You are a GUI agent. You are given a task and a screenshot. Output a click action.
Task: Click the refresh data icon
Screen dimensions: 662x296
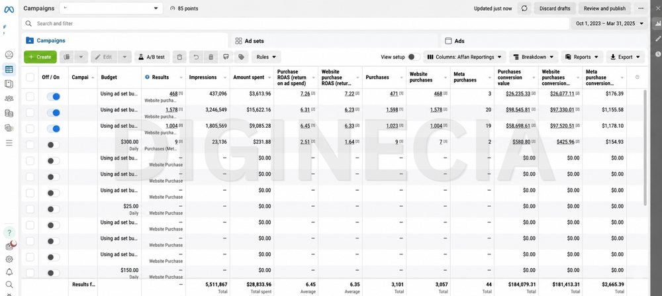(524, 9)
